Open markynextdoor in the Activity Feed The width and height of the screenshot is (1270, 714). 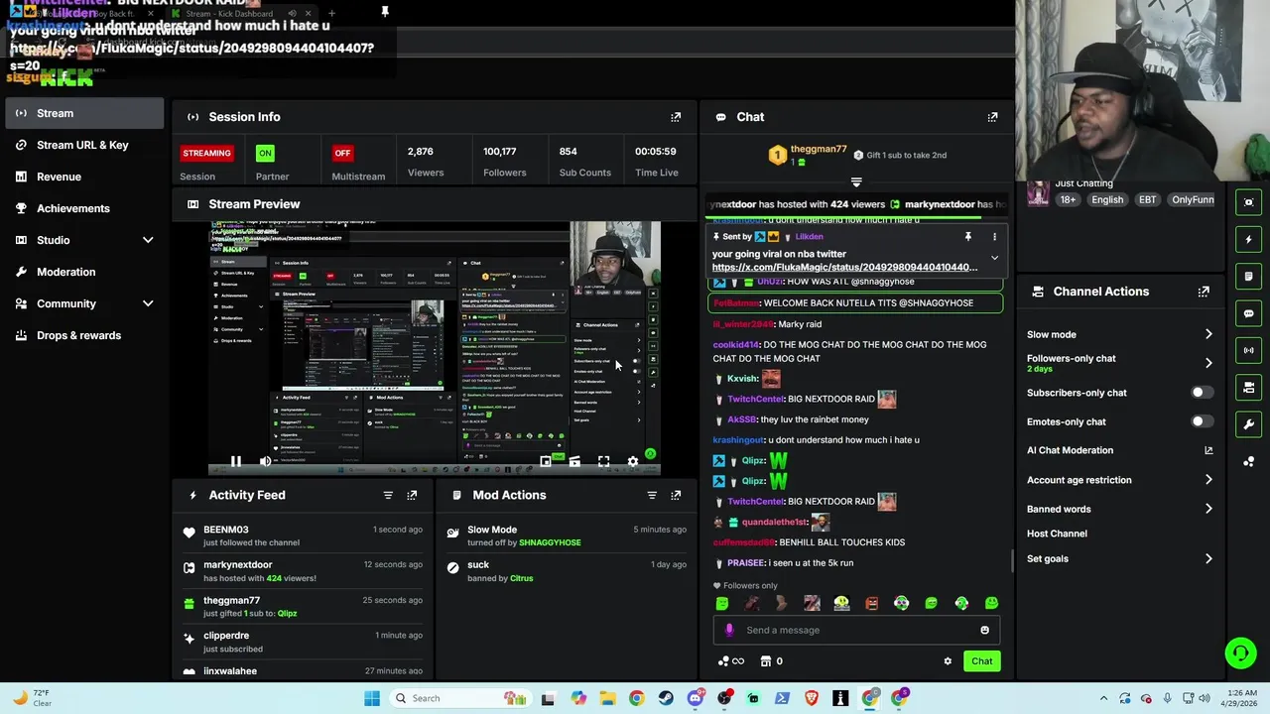(x=237, y=565)
